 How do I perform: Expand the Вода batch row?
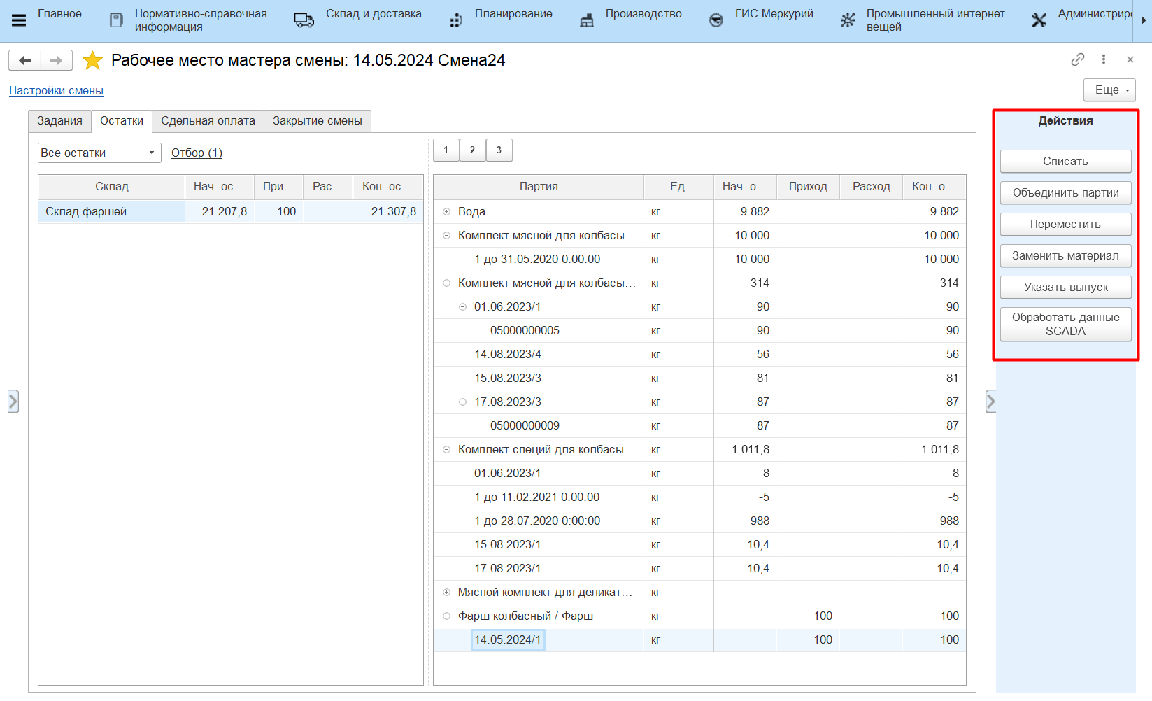446,212
